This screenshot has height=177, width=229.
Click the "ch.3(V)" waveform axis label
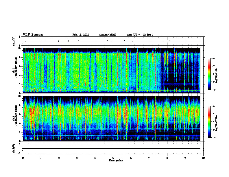(14, 148)
